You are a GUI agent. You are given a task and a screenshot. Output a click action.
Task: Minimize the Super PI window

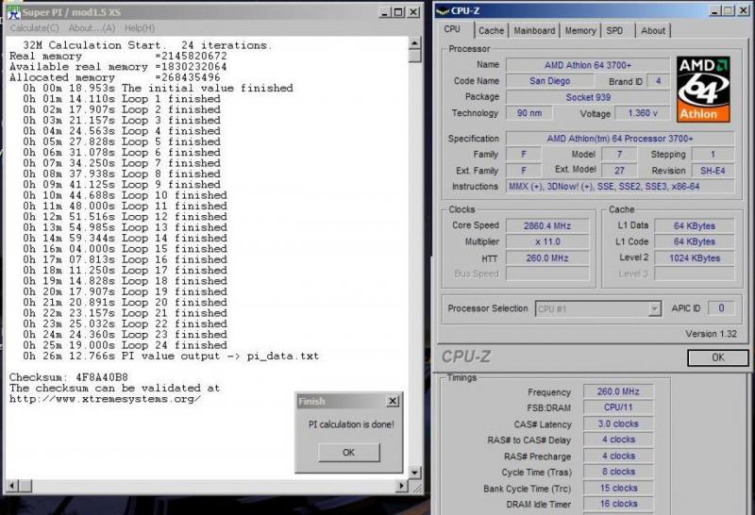click(x=384, y=12)
